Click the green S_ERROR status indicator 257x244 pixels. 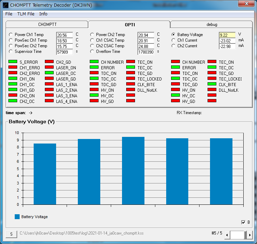click(13, 62)
